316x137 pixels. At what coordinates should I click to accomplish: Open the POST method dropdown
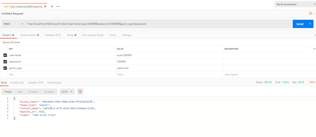coord(14,24)
